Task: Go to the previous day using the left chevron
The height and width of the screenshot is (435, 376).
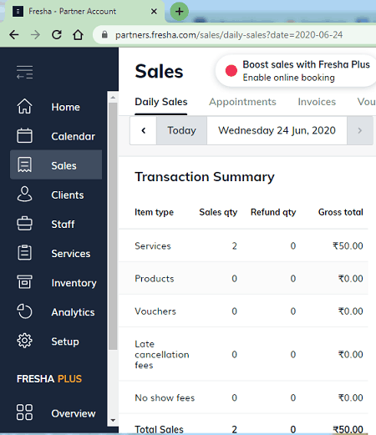Action: click(x=144, y=130)
